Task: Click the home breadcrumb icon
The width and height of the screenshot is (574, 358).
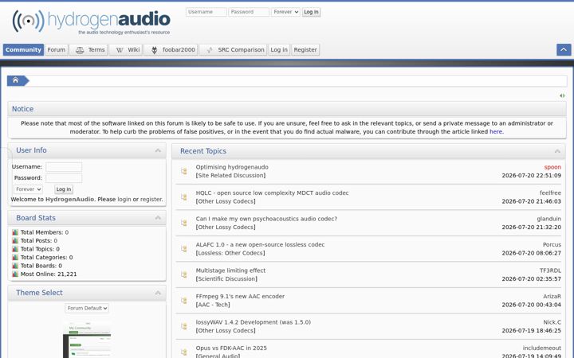Action: pos(15,80)
